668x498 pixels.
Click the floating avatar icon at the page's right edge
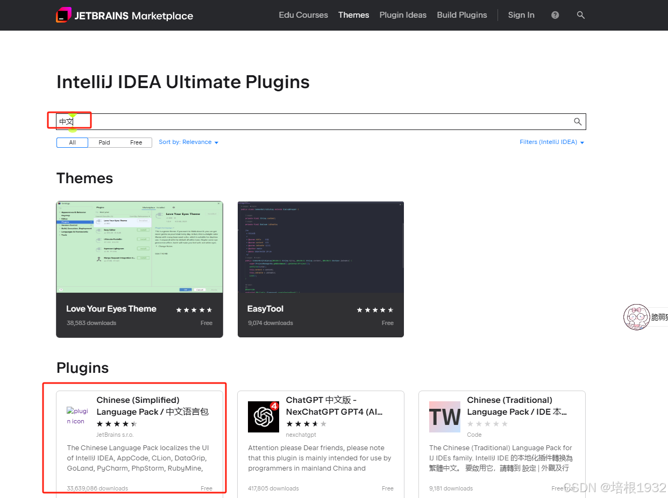pyautogui.click(x=637, y=317)
